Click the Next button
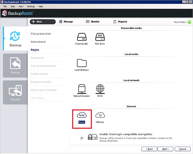The width and height of the screenshot is (193, 154). (x=165, y=149)
